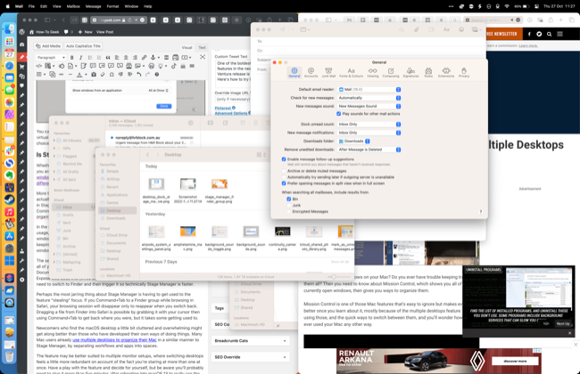The width and height of the screenshot is (580, 374).
Task: Switch to the Text editor tab
Action: (x=202, y=47)
